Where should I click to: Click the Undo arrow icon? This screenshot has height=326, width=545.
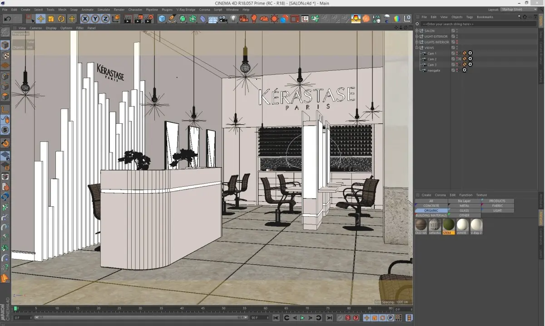7,19
